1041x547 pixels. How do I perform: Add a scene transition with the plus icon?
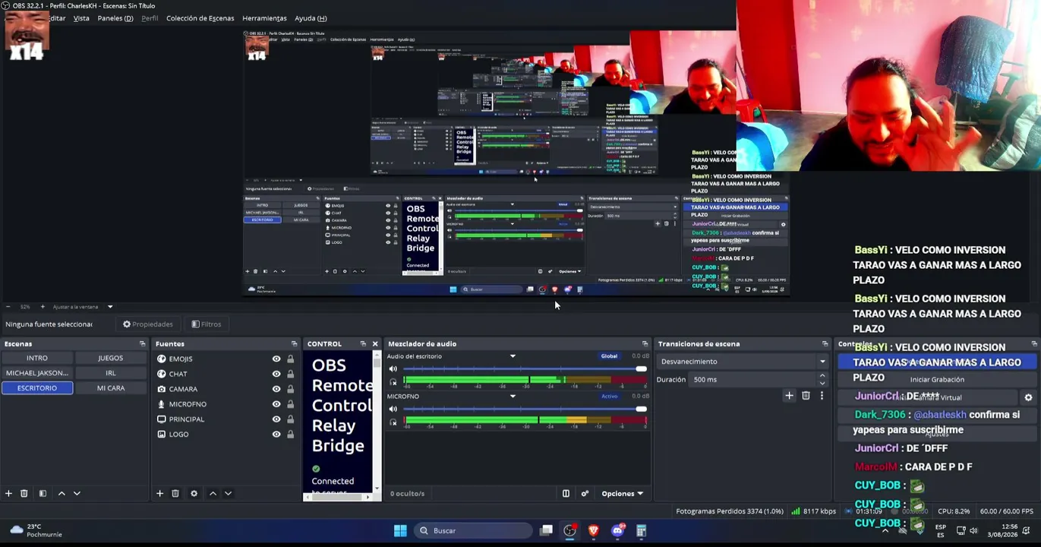tap(789, 395)
